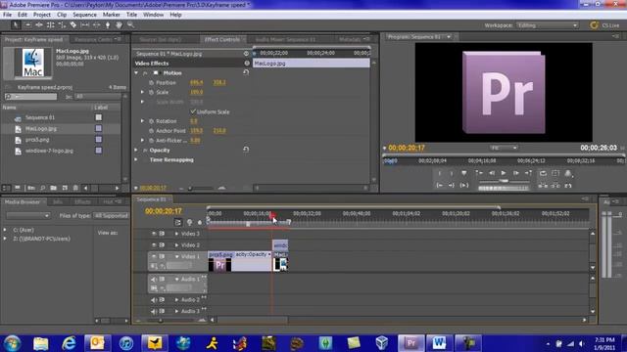Viewport: 627px width, 352px height.
Task: Step back one frame in Program Monitor
Action: [x=492, y=173]
